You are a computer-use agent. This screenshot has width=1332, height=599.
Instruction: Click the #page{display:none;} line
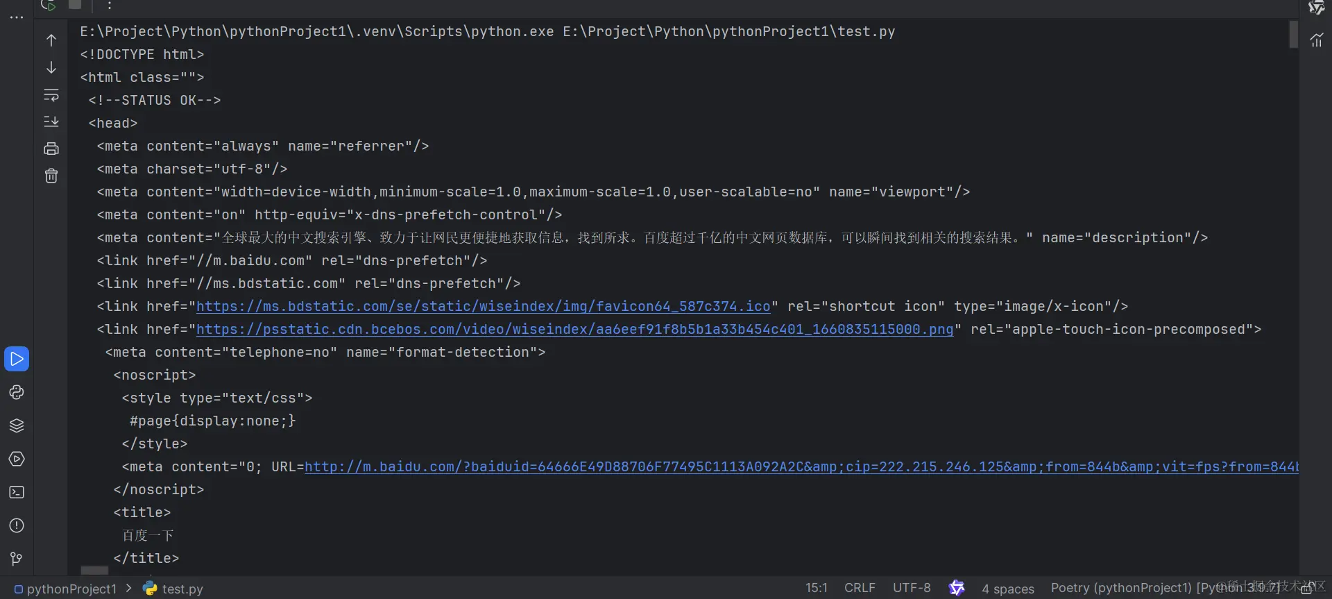213,421
